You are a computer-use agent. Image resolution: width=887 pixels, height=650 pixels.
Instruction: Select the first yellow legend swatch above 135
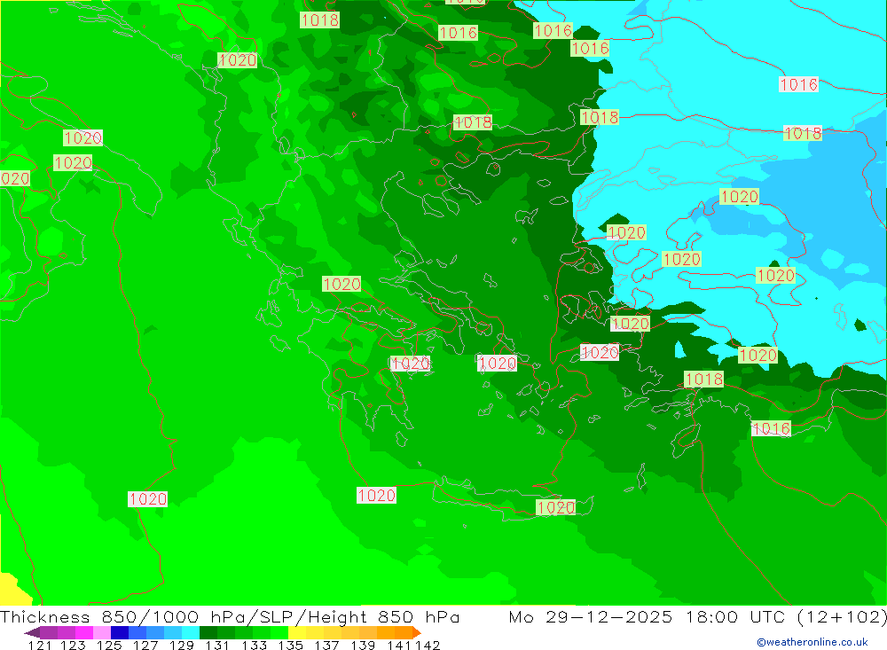click(x=297, y=632)
